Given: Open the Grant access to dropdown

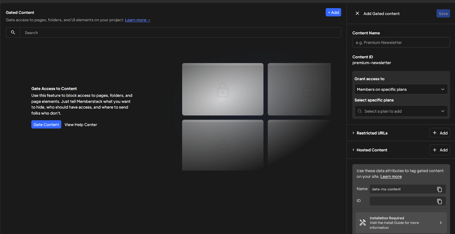Looking at the screenshot, I should tap(401, 89).
